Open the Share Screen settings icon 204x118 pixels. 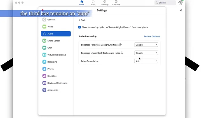(x=44, y=41)
